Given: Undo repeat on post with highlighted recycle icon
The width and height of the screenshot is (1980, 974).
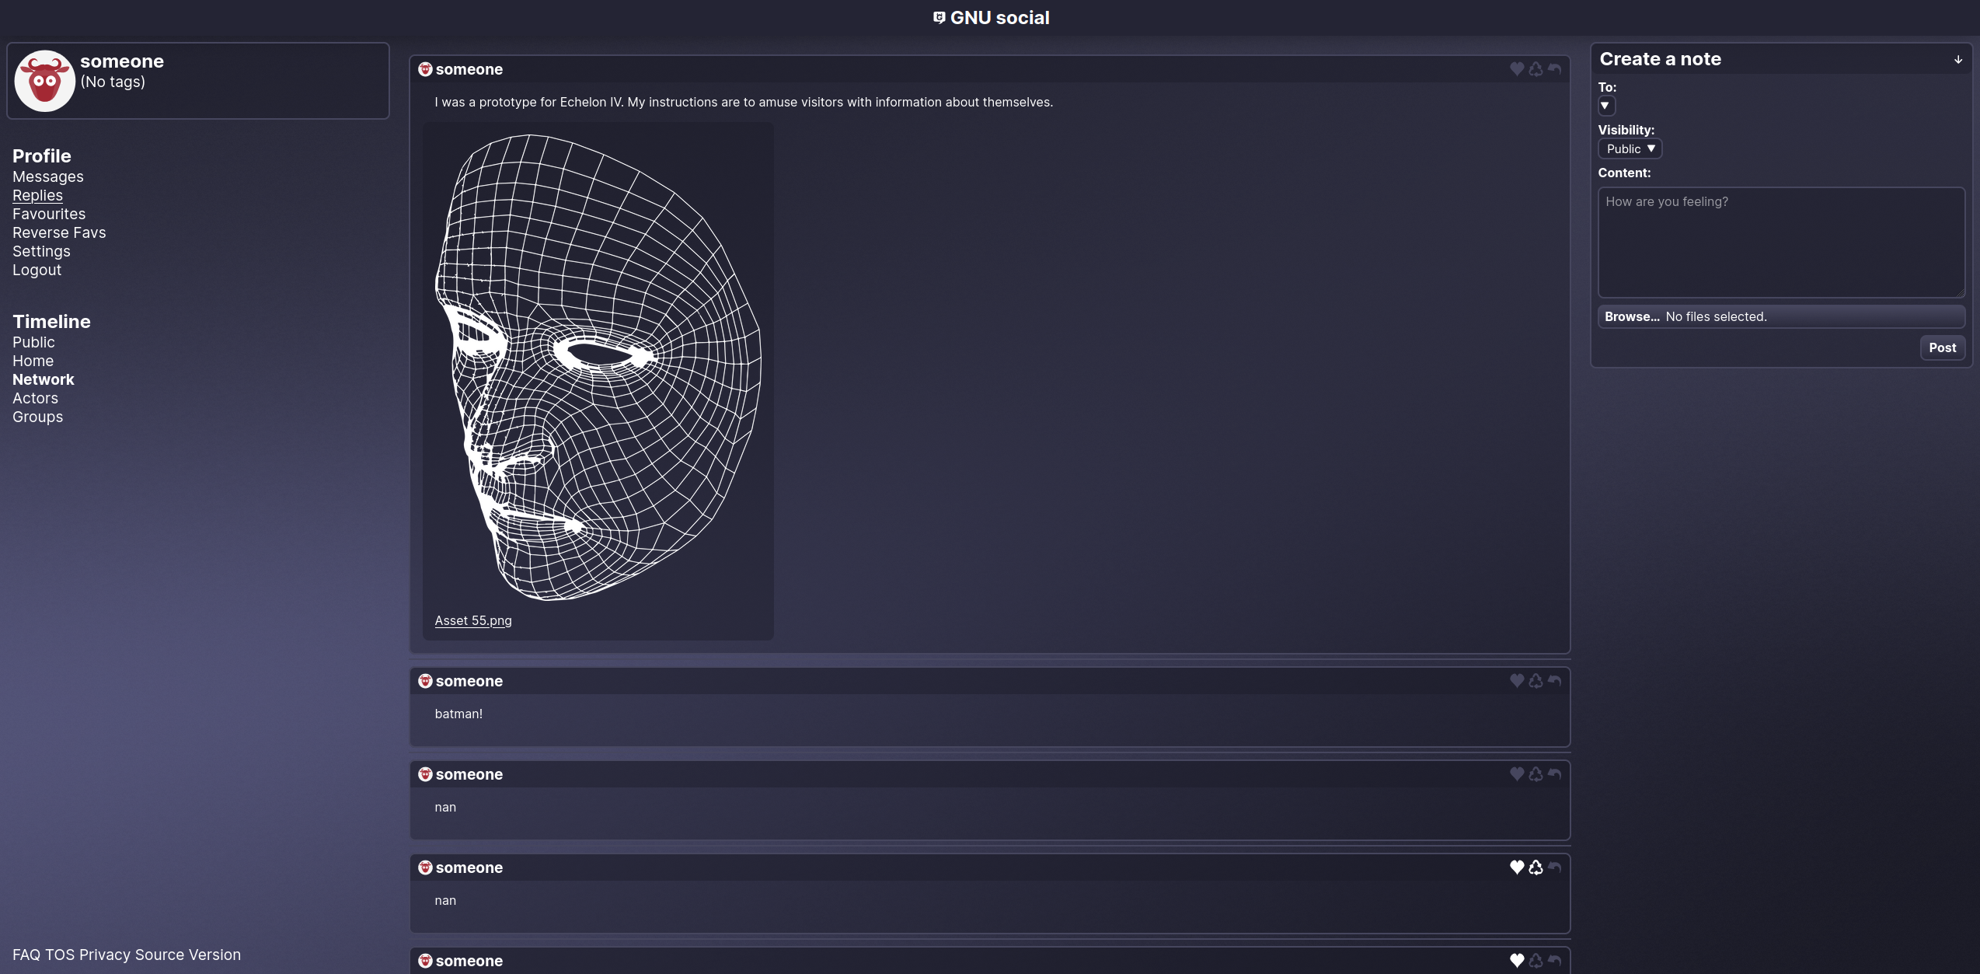Looking at the screenshot, I should (x=1536, y=868).
